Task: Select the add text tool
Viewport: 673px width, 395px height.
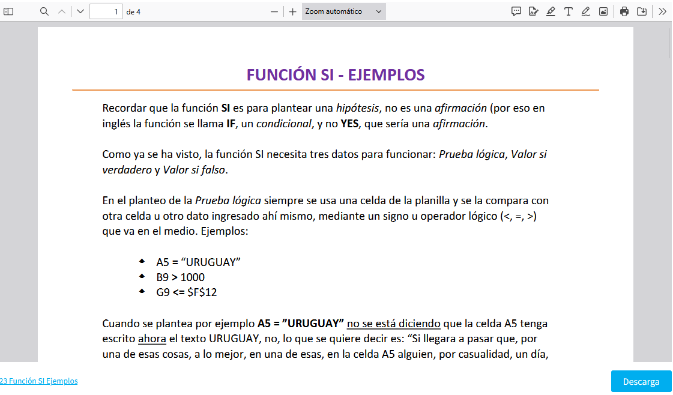Action: point(568,11)
